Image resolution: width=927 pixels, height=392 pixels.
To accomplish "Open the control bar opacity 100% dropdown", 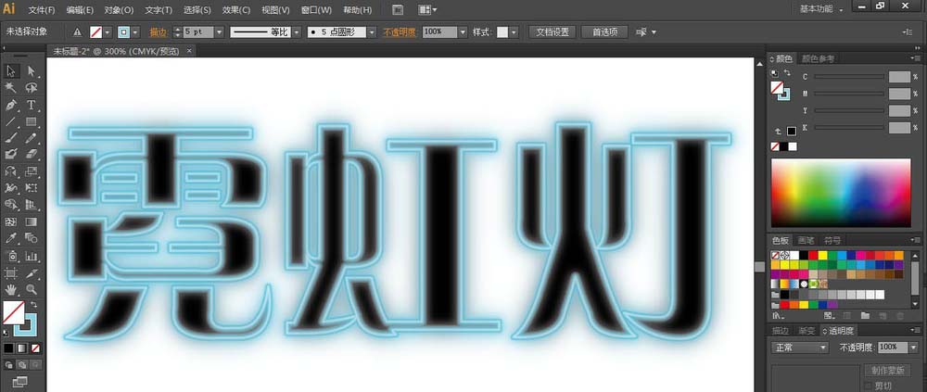I will tap(463, 32).
